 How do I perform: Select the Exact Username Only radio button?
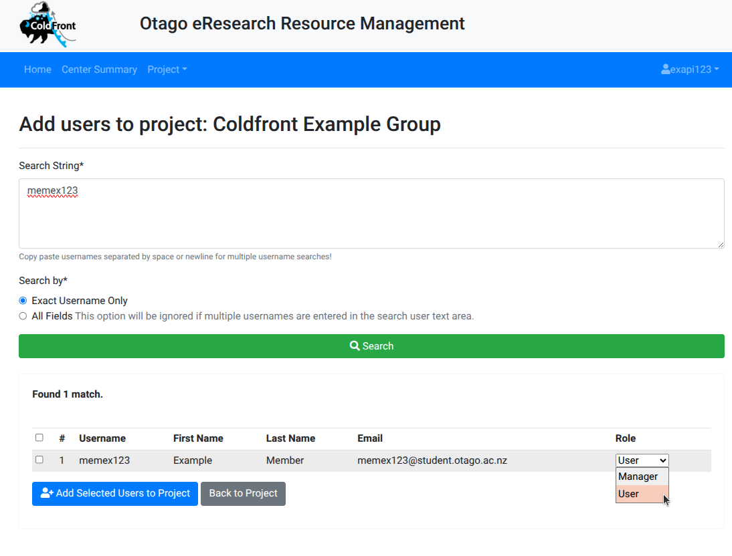pos(23,301)
